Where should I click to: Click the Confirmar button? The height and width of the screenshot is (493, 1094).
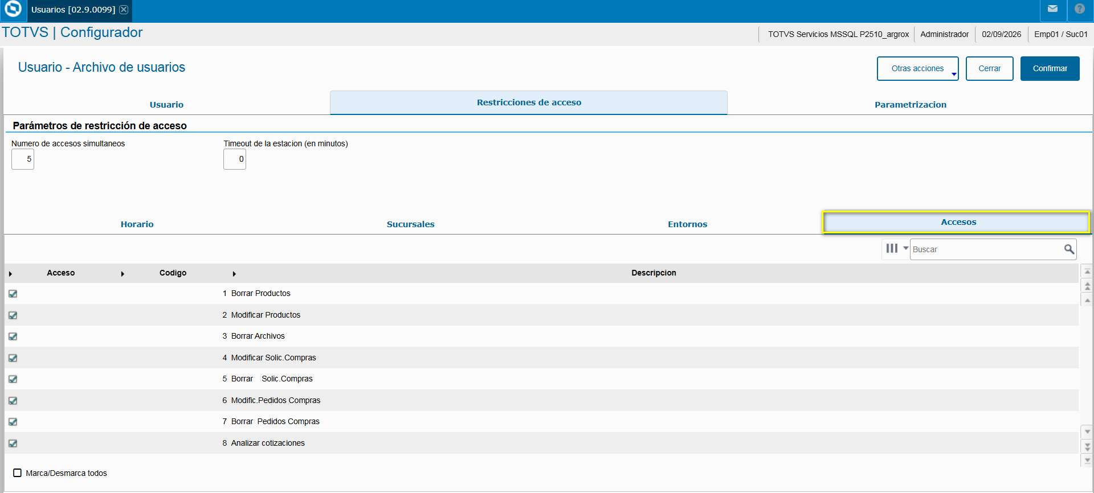tap(1050, 68)
